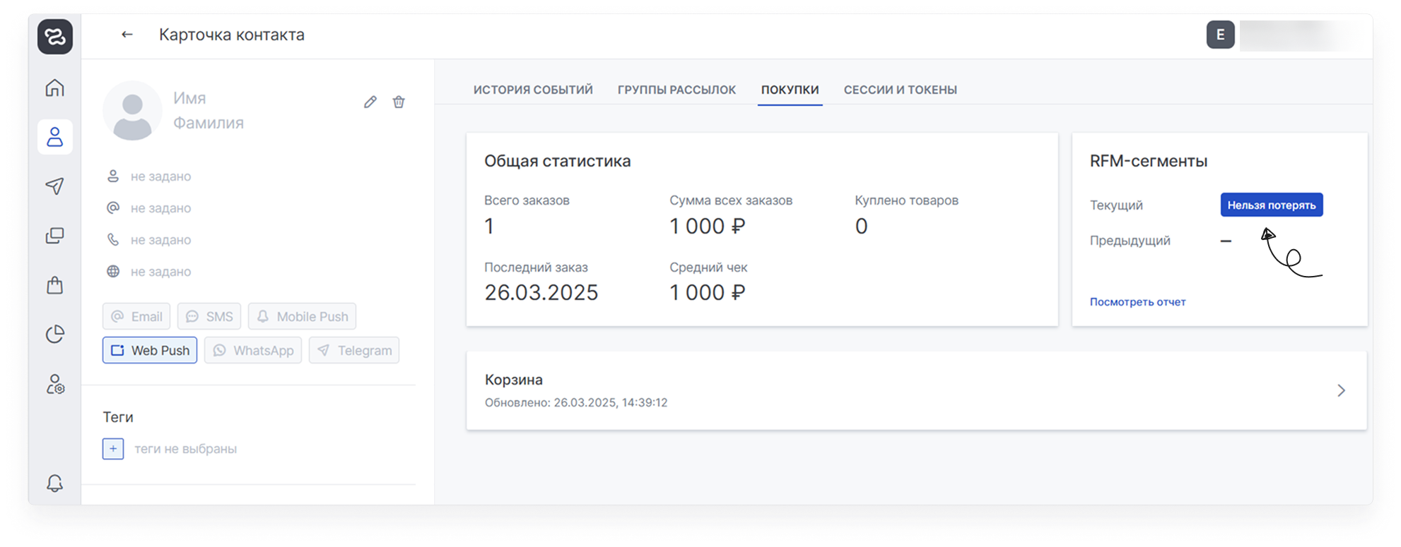This screenshot has height=547, width=1401.
Task: Open analytics pie chart icon
Action: click(55, 334)
